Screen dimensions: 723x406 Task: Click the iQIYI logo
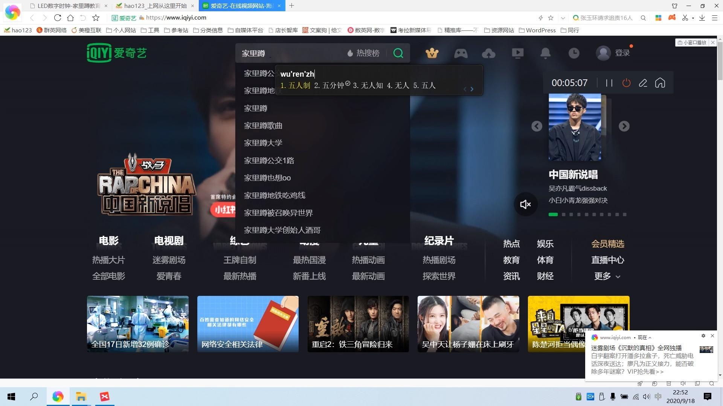(116, 53)
